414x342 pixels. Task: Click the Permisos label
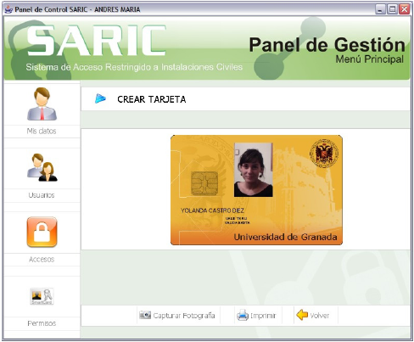pos(42,323)
